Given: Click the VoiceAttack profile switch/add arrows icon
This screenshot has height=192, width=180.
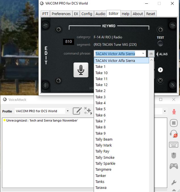Looking at the screenshot, I should tap(88, 111).
